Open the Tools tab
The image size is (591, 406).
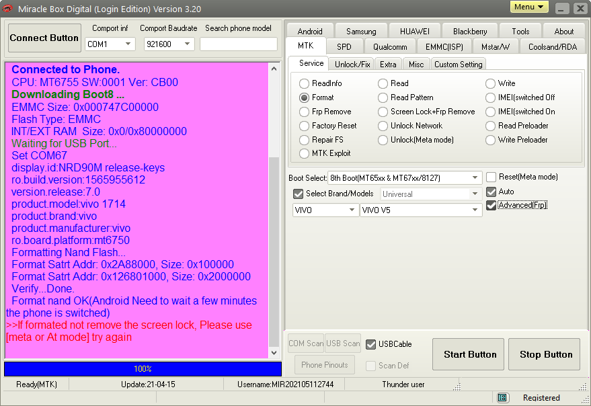point(520,32)
